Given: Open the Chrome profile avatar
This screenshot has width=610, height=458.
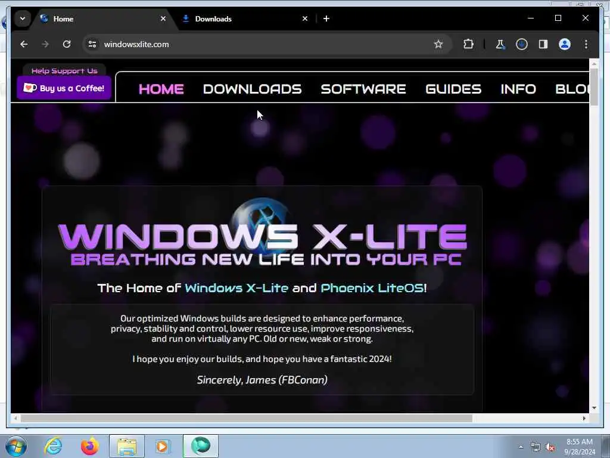Looking at the screenshot, I should (x=565, y=44).
